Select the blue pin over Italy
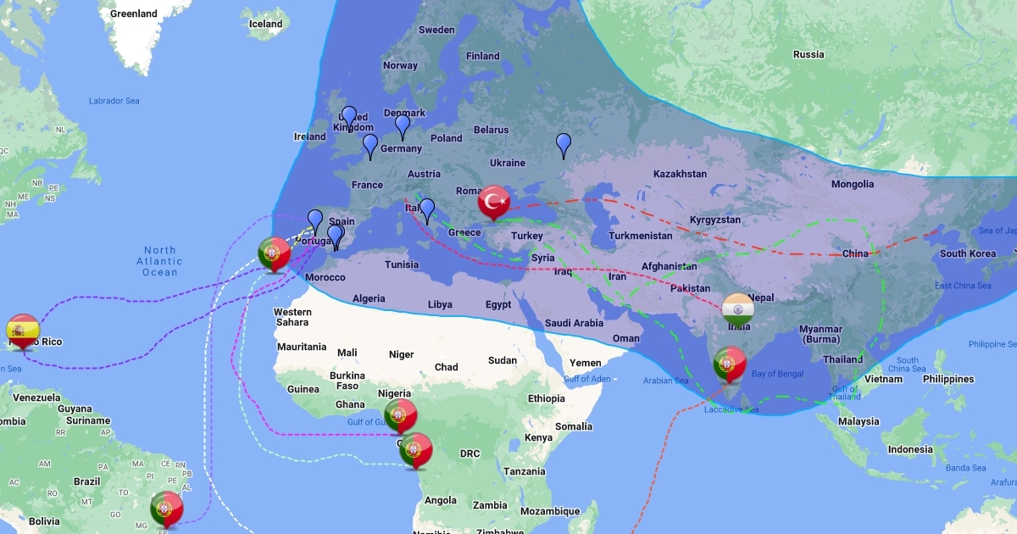The width and height of the screenshot is (1017, 534). coord(427,211)
